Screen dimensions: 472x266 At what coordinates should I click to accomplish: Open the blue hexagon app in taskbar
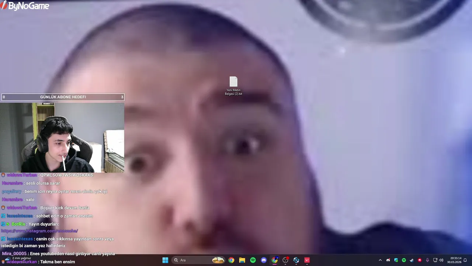(296, 260)
